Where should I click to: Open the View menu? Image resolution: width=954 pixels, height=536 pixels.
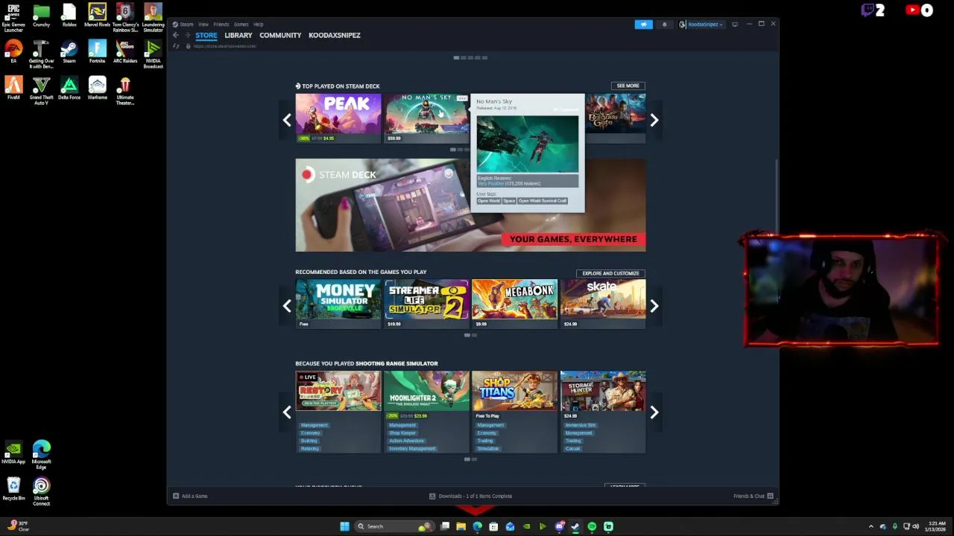[203, 25]
